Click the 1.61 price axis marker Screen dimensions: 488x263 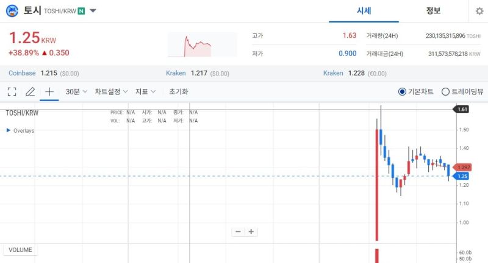click(461, 109)
